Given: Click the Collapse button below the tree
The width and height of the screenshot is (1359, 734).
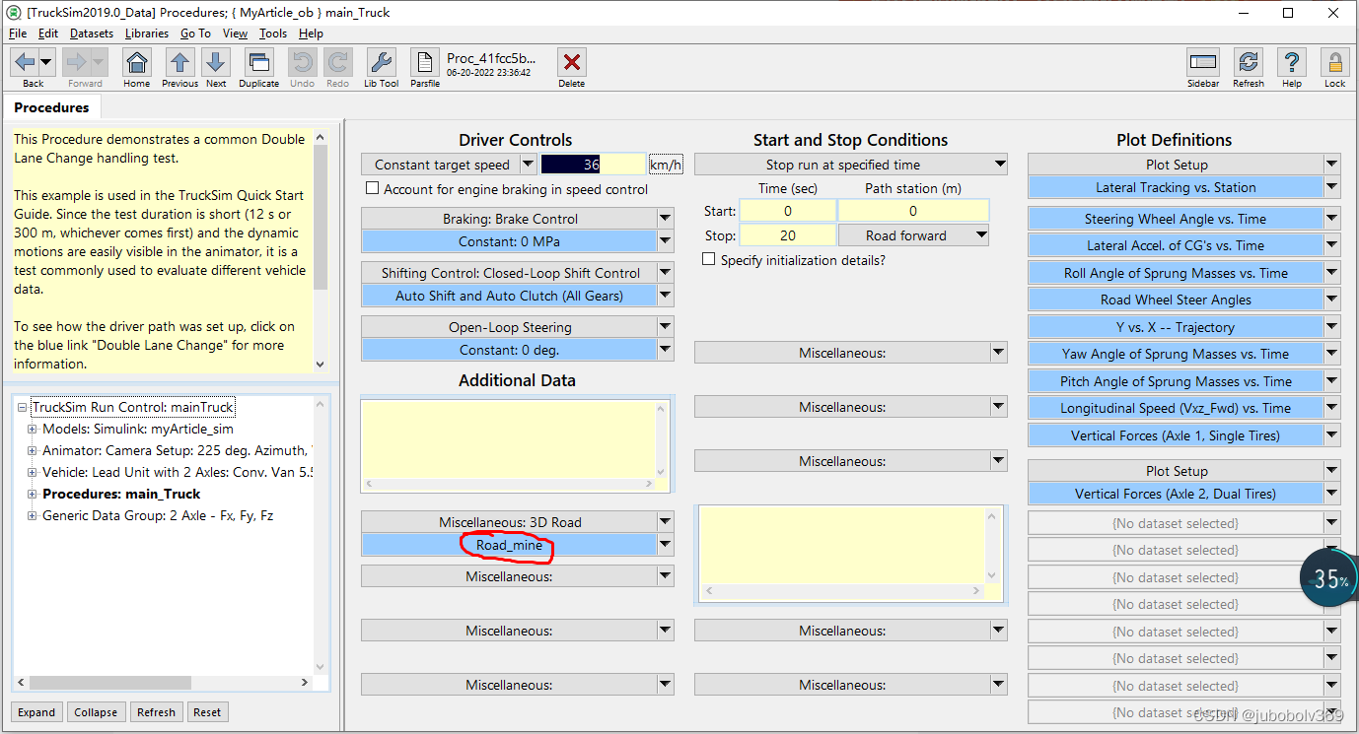Looking at the screenshot, I should pos(96,712).
